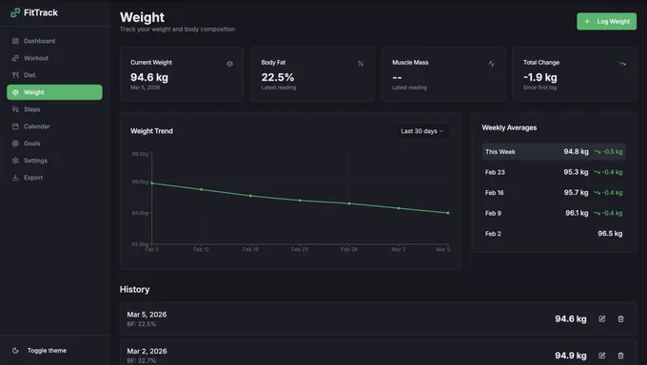
Task: Click the Mar 5, 2026 history date
Action: [147, 315]
